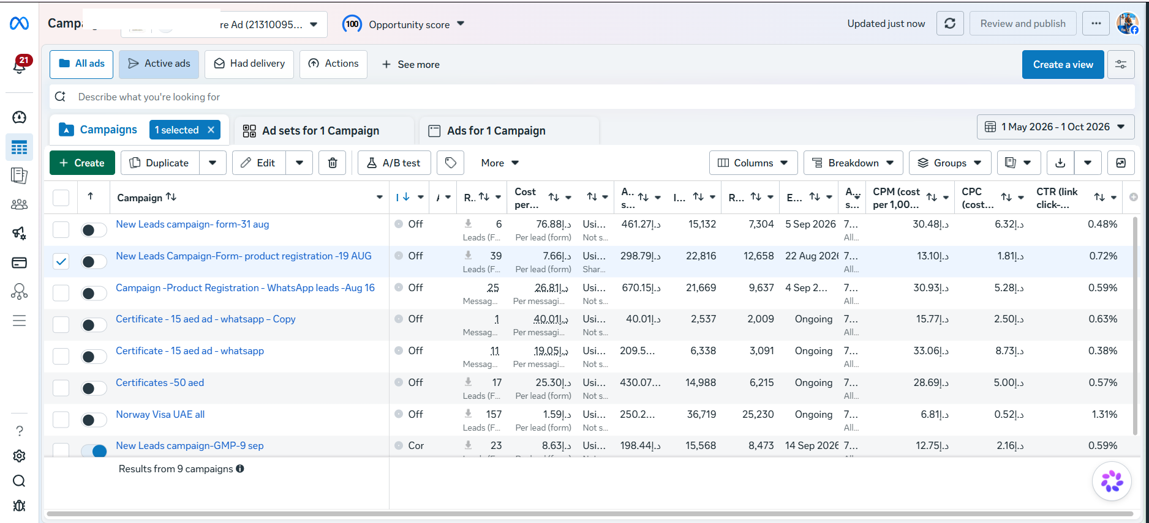This screenshot has height=523, width=1149.
Task: Open the profile avatar menu
Action: click(x=1127, y=23)
